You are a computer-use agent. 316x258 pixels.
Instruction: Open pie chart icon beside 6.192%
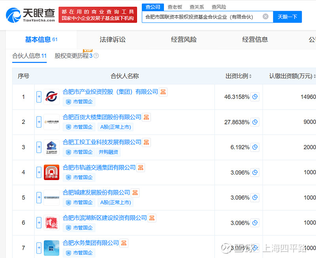tap(255, 147)
